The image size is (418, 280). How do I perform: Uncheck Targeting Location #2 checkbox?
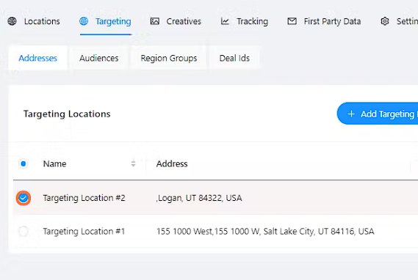coord(24,198)
